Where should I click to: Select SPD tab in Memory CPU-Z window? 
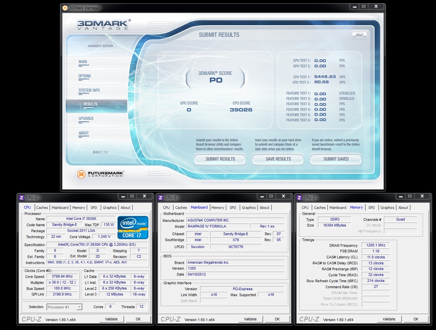coord(372,208)
